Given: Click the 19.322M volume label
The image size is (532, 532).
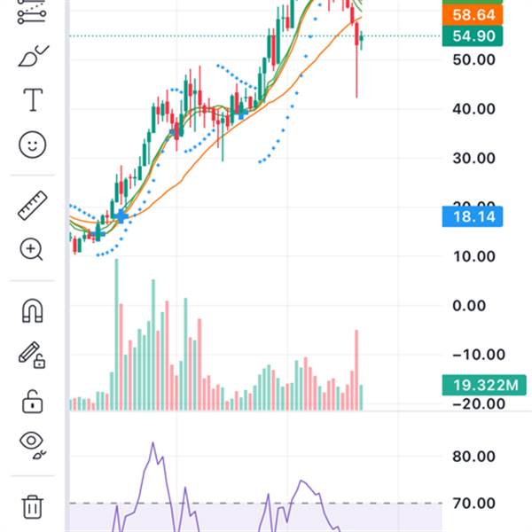Looking at the screenshot, I should click(484, 385).
